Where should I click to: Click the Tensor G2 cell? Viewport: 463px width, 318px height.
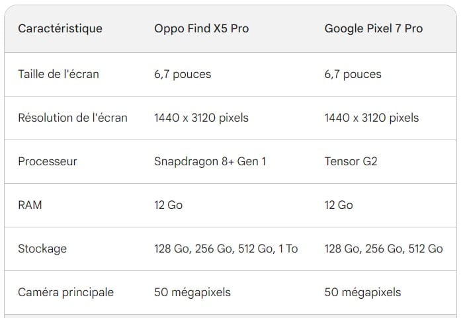[351, 161]
